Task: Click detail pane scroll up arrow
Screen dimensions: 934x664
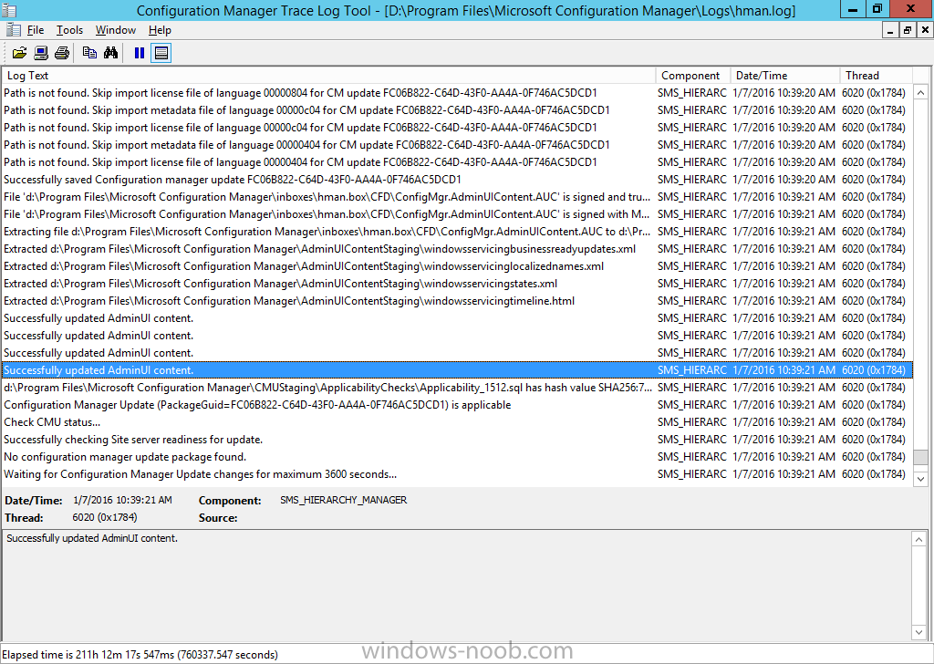Action: tap(918, 540)
